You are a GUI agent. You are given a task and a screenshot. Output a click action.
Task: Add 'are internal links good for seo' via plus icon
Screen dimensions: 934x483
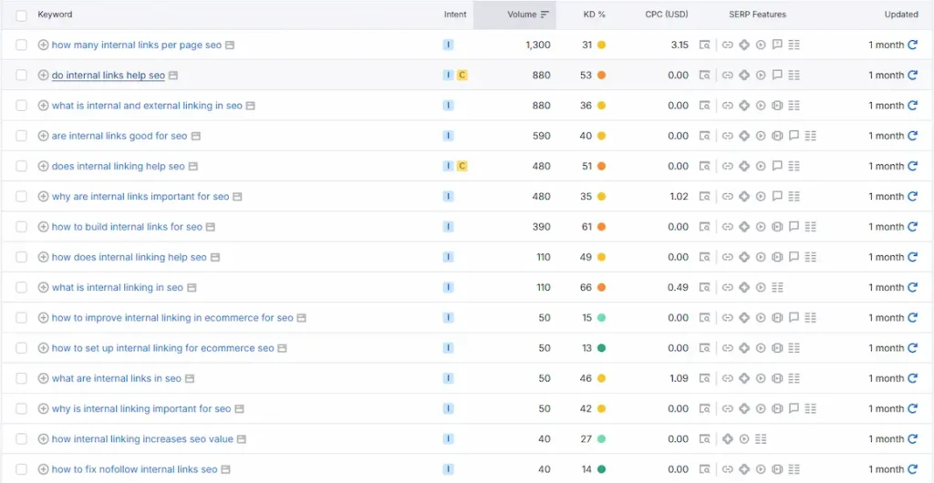pos(43,136)
